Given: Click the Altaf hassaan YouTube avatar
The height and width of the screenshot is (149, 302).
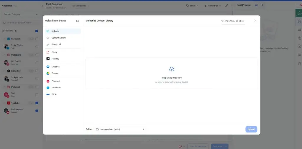Looking at the screenshot, I should tap(6, 111).
